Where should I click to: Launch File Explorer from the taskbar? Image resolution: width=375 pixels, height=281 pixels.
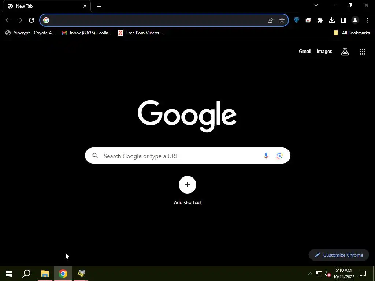point(45,274)
